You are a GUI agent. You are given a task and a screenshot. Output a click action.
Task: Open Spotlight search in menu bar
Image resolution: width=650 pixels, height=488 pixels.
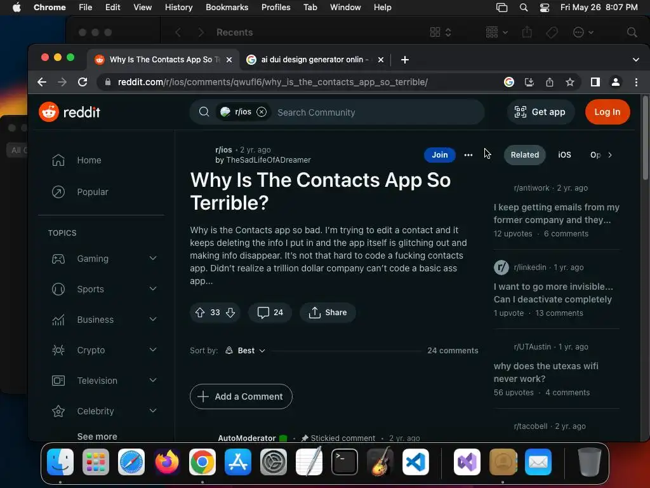[x=524, y=8]
